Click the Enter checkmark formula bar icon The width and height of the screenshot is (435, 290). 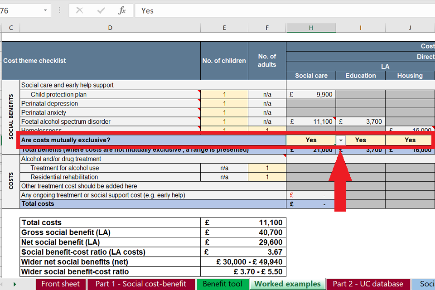(x=101, y=10)
